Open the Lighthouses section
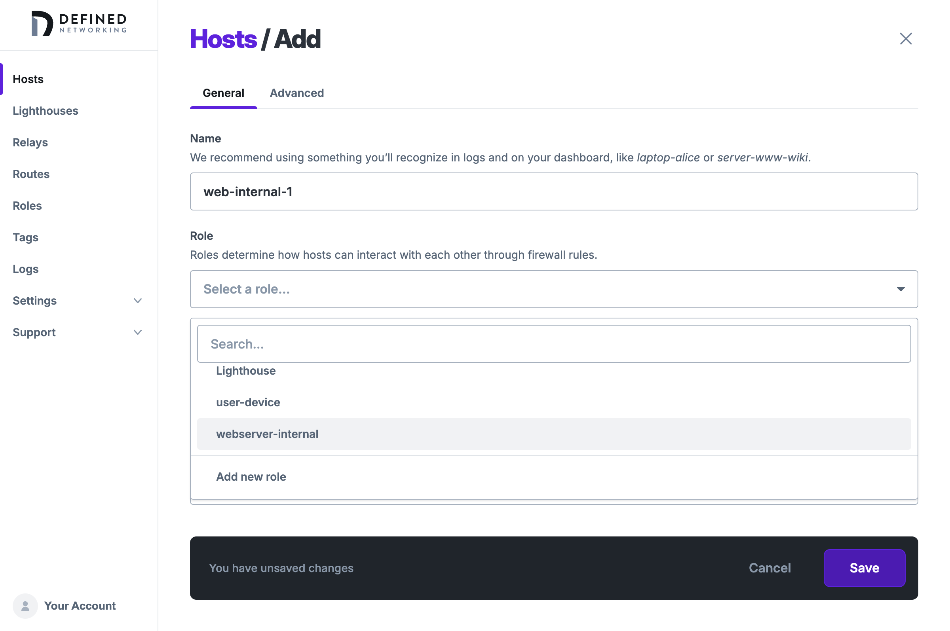 (x=46, y=111)
